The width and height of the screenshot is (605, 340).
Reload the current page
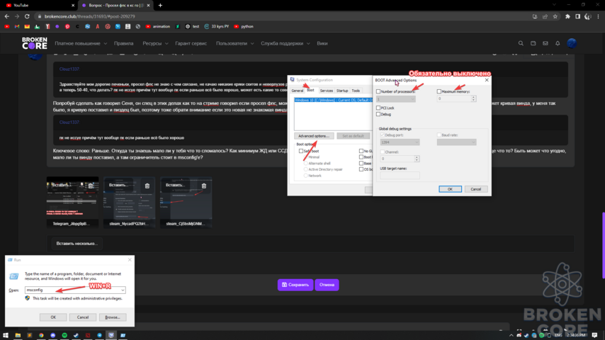coord(27,16)
